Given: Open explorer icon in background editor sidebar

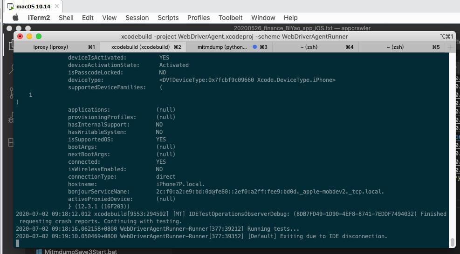Looking at the screenshot, I should pos(11,45).
